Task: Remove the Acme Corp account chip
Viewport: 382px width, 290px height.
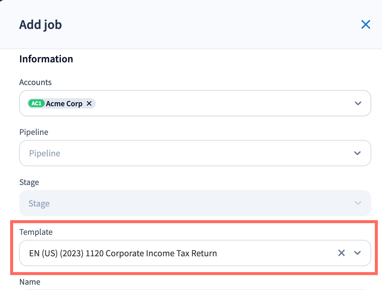Action: (89, 103)
